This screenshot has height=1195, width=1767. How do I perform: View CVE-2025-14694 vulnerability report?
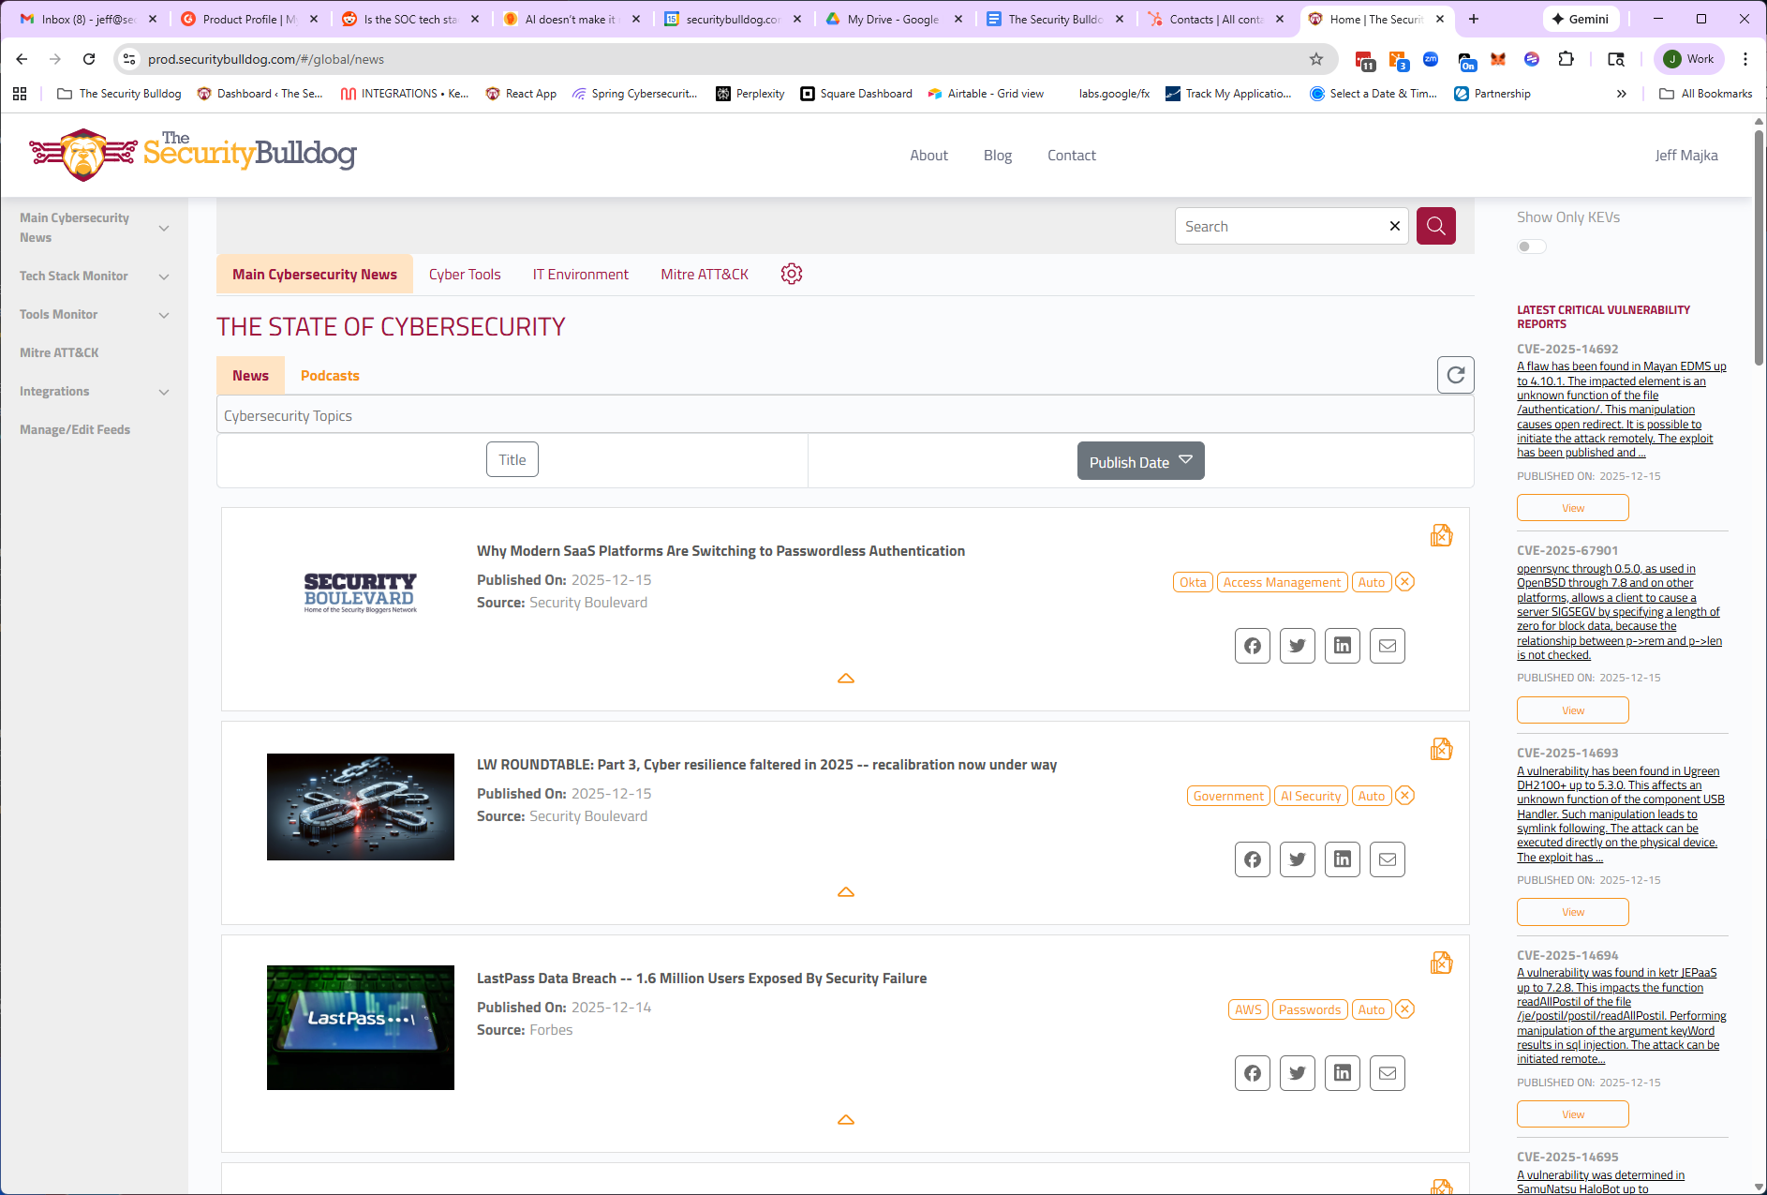tap(1572, 1113)
